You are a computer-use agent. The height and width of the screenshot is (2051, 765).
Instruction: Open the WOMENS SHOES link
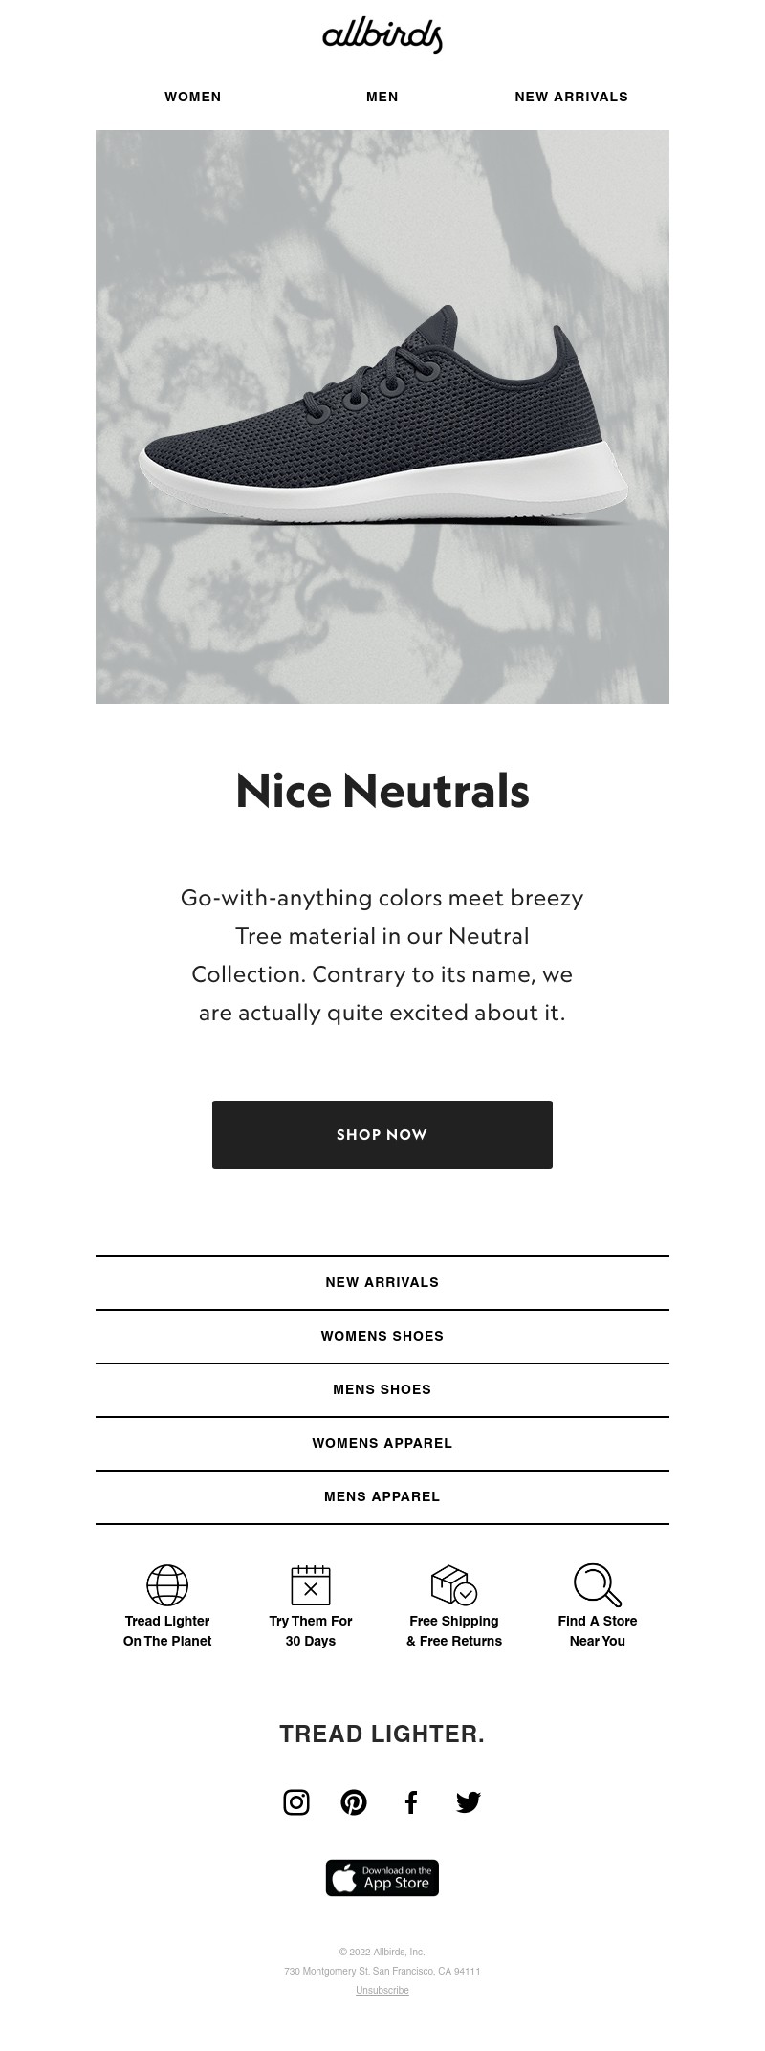point(382,1336)
